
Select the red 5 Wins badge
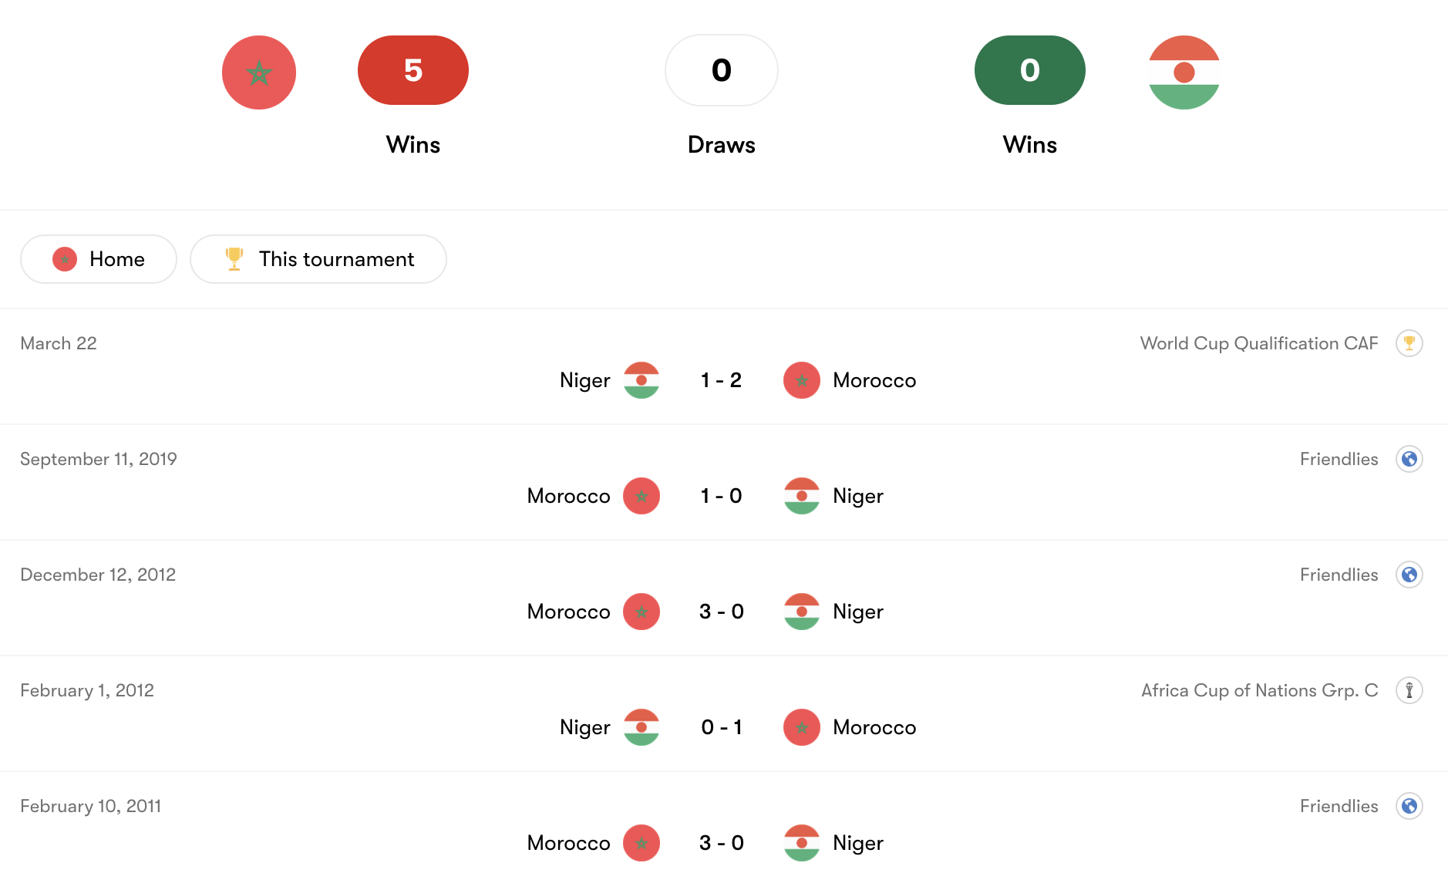(413, 70)
